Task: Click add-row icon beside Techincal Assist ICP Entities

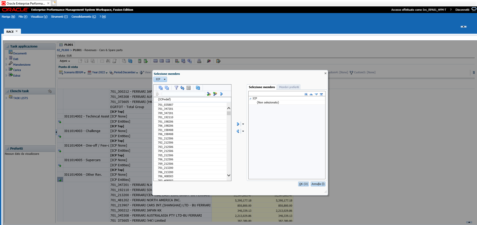Action: pyautogui.click(x=60, y=122)
